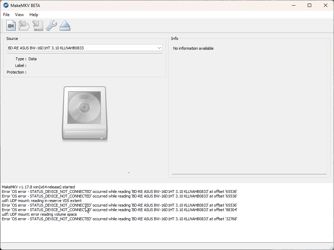
Task: Maximize the MakeMKV window
Action: [309, 5]
